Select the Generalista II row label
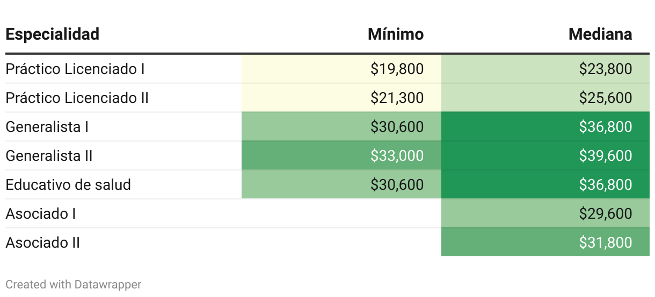655x297 pixels. [49, 155]
